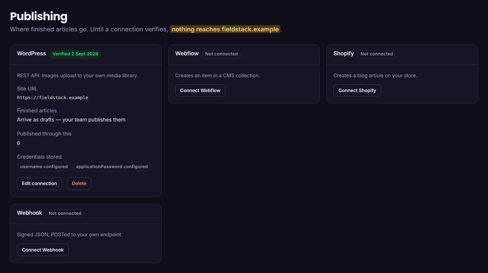
Task: Click the Site URL label
Action: [x=27, y=89]
